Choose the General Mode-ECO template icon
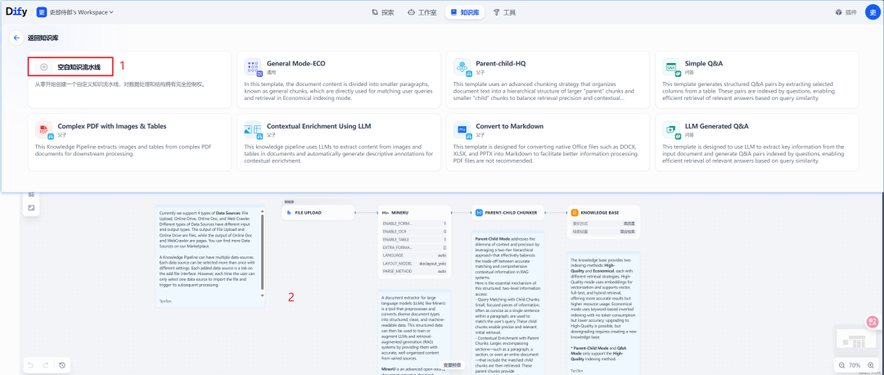 point(253,68)
